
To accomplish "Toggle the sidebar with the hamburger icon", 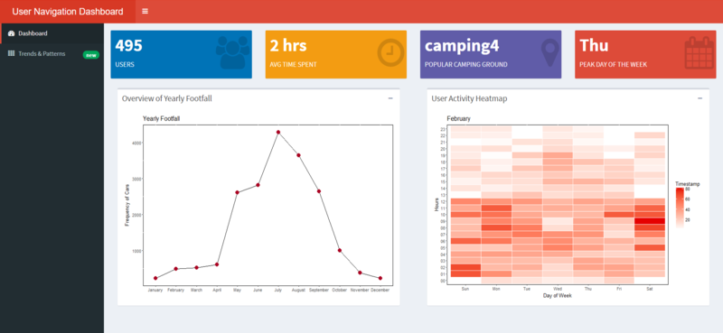I will click(x=146, y=11).
